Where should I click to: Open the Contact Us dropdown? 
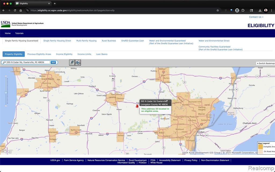pyautogui.click(x=256, y=17)
